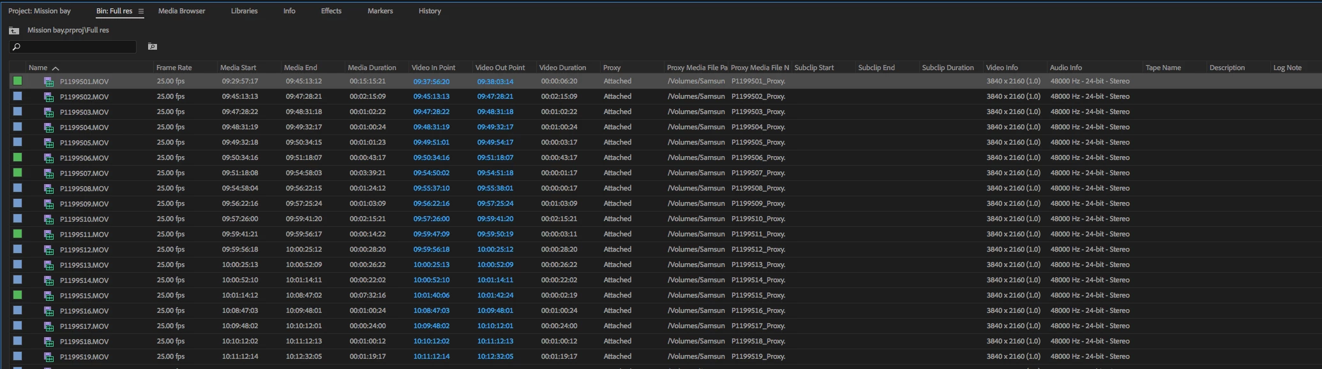Click clip icon for P1199501.MOV

point(49,82)
